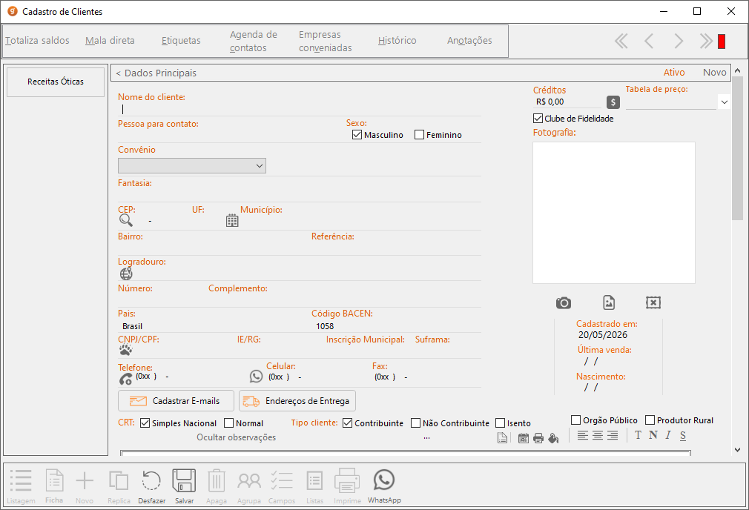This screenshot has height=510, width=749.
Task: Center the observations text
Action: pyautogui.click(x=598, y=435)
